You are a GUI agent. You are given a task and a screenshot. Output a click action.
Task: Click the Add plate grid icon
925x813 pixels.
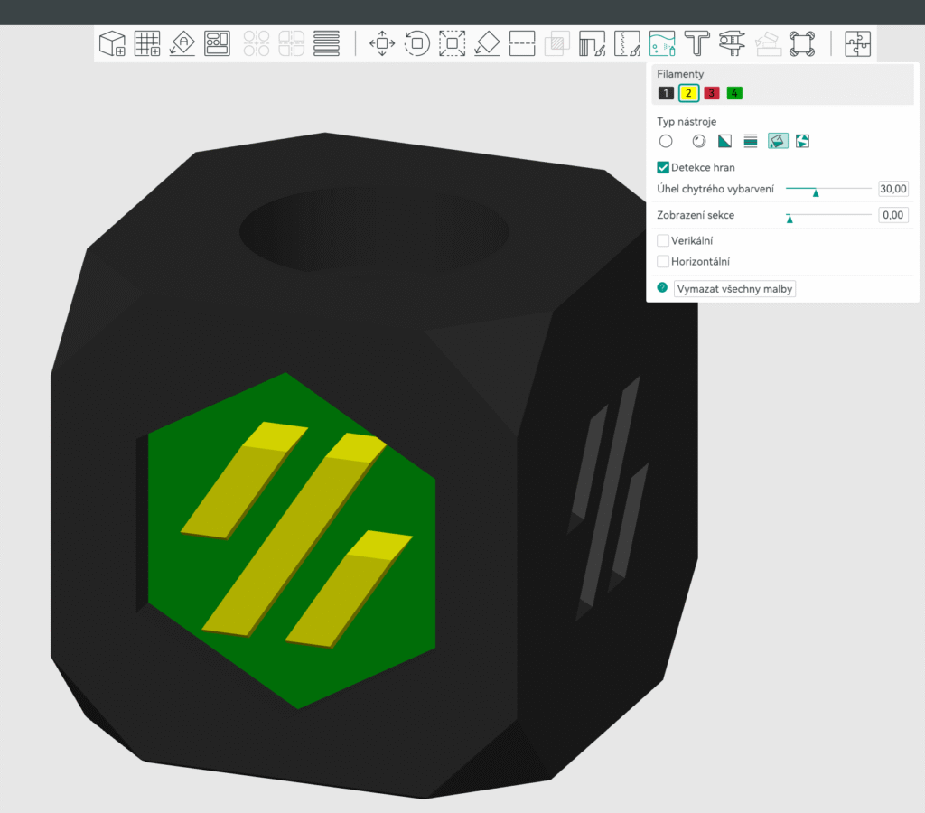147,43
